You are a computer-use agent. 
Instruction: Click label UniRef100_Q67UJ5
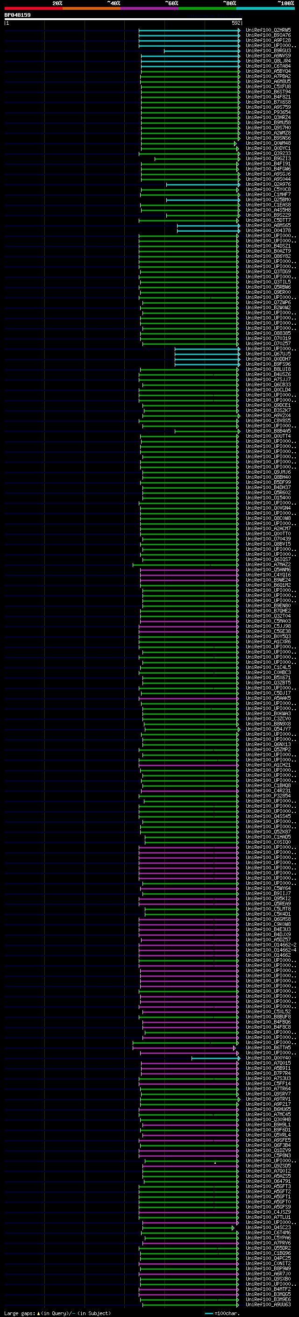268,354
